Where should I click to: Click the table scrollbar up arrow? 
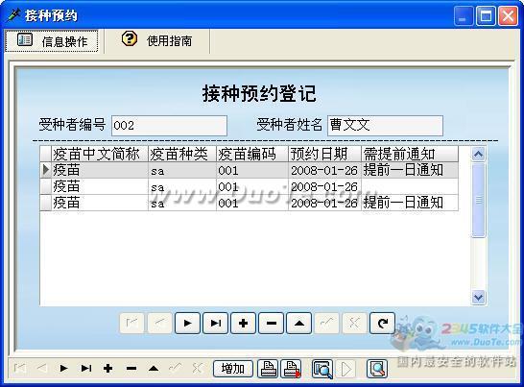tap(478, 155)
